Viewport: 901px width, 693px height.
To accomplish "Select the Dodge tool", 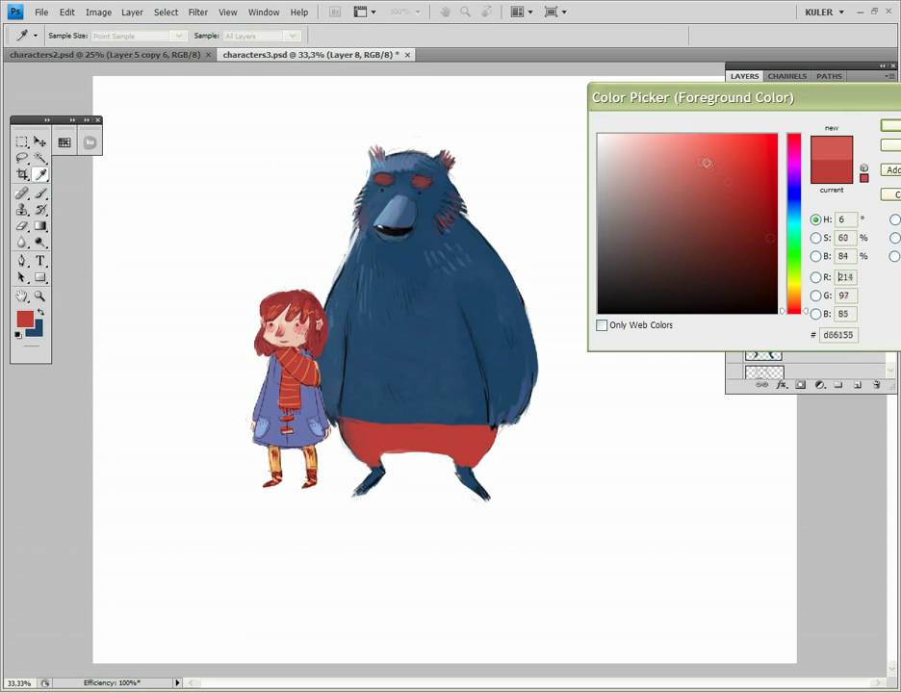I will tap(39, 243).
